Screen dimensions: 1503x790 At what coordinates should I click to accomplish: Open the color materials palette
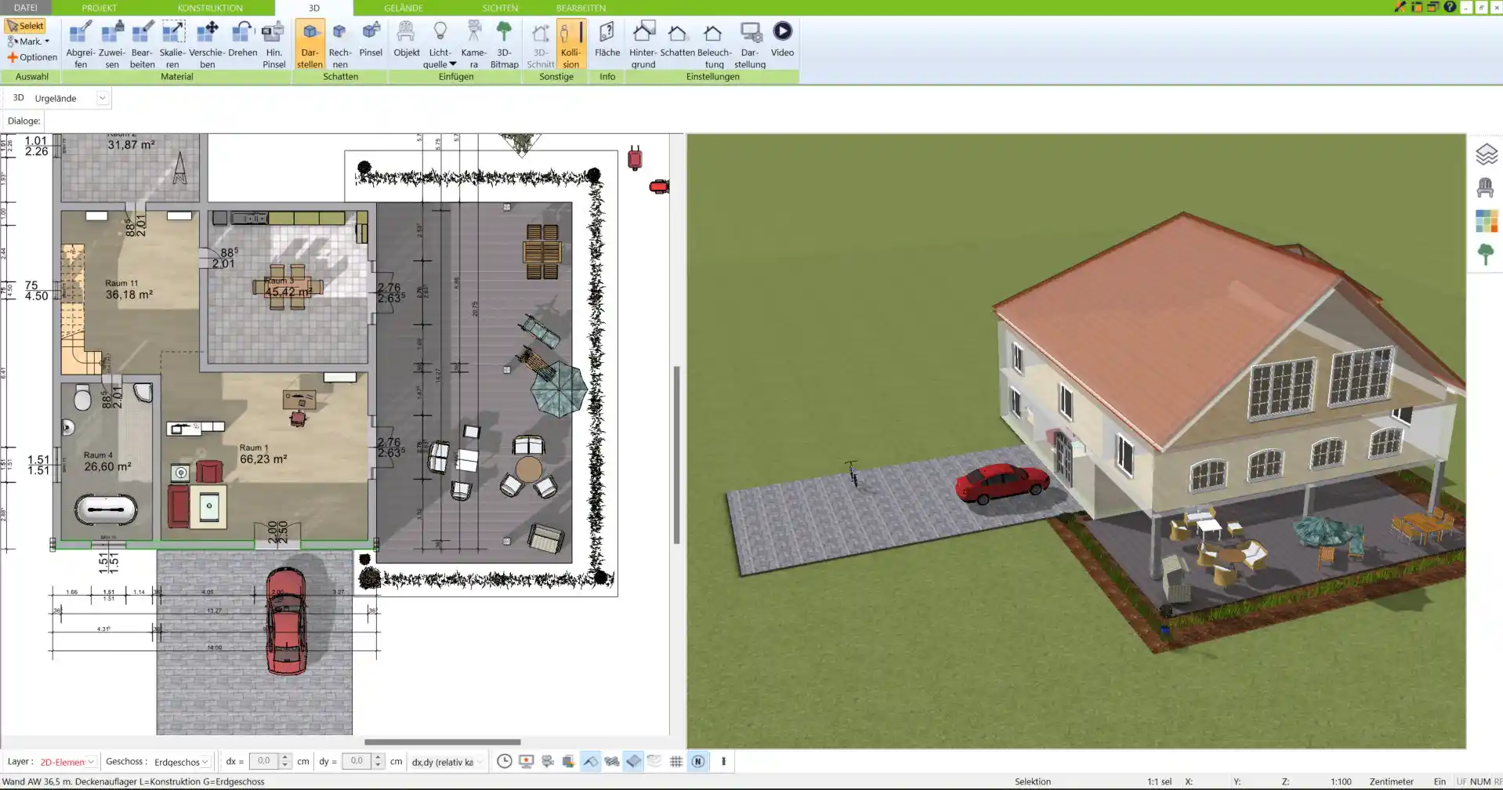(1486, 221)
